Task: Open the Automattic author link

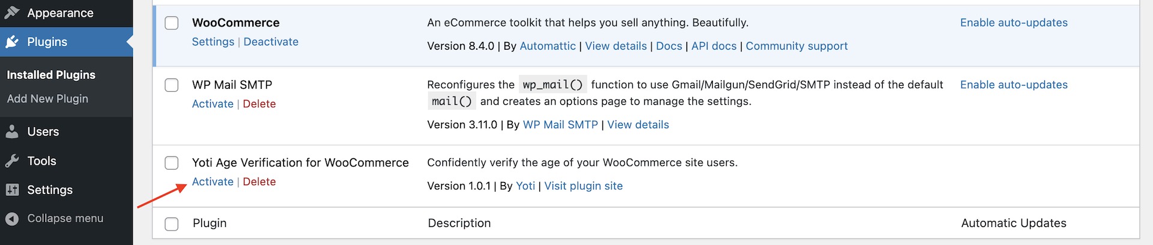Action: point(548,46)
